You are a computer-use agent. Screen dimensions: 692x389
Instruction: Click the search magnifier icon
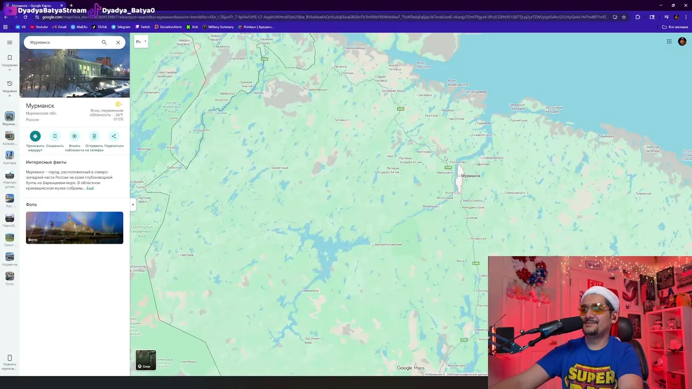tap(104, 42)
